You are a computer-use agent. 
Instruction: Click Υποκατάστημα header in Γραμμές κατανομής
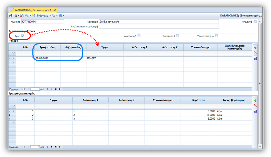(x=163, y=100)
